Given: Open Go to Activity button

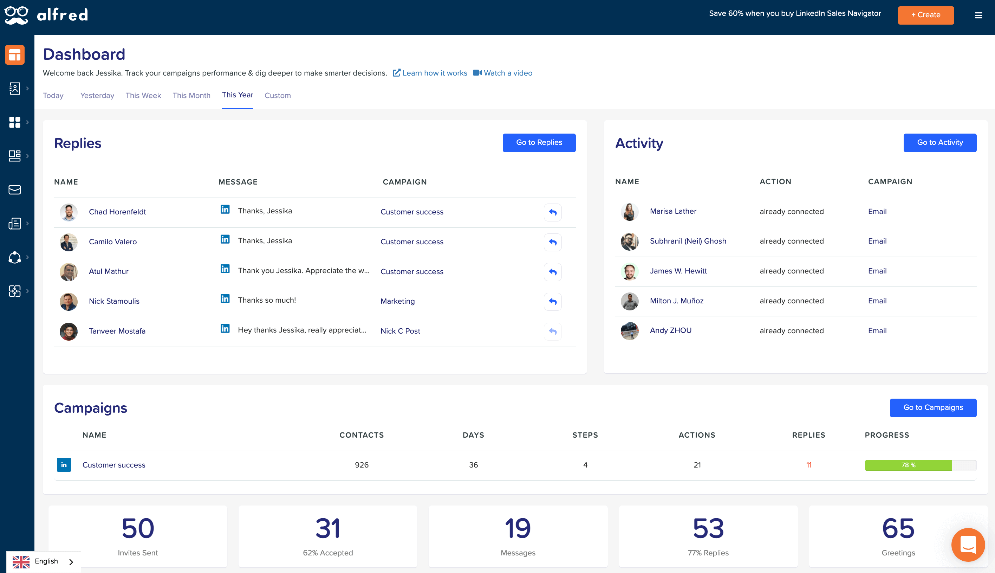Looking at the screenshot, I should click(x=939, y=142).
